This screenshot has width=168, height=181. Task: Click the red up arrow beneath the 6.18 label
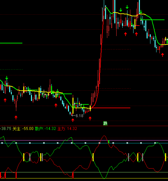pos(73,120)
